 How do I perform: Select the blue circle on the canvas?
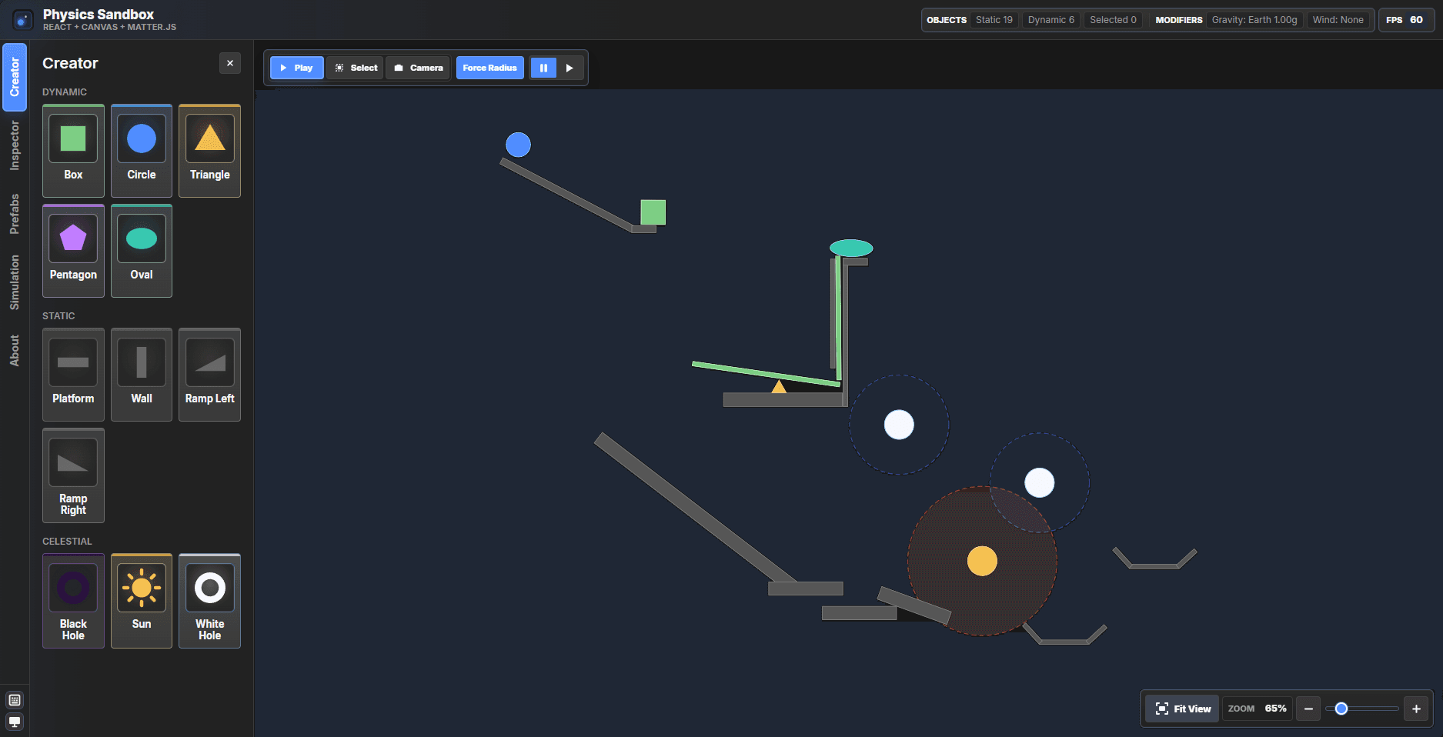point(518,145)
